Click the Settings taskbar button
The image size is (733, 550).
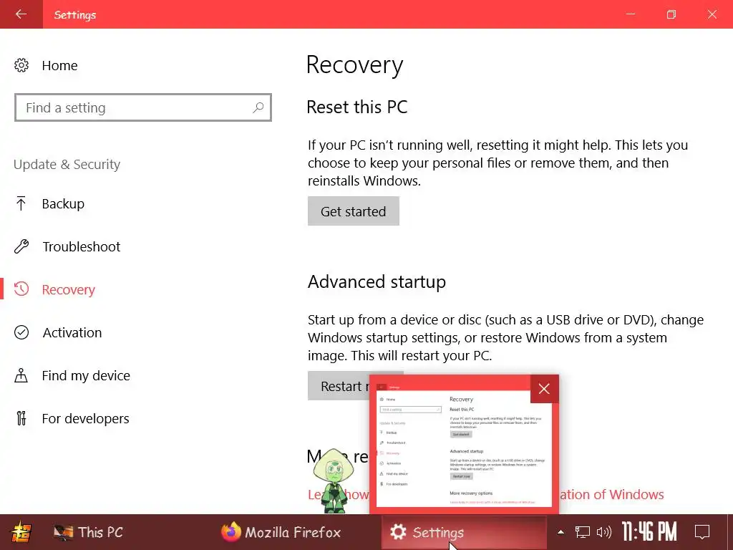464,532
